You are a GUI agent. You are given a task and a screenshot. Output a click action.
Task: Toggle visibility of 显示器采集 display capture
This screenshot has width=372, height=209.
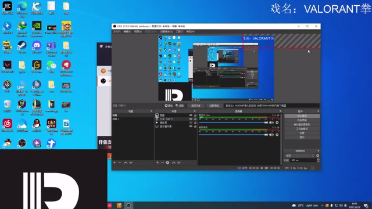pyautogui.click(x=191, y=127)
